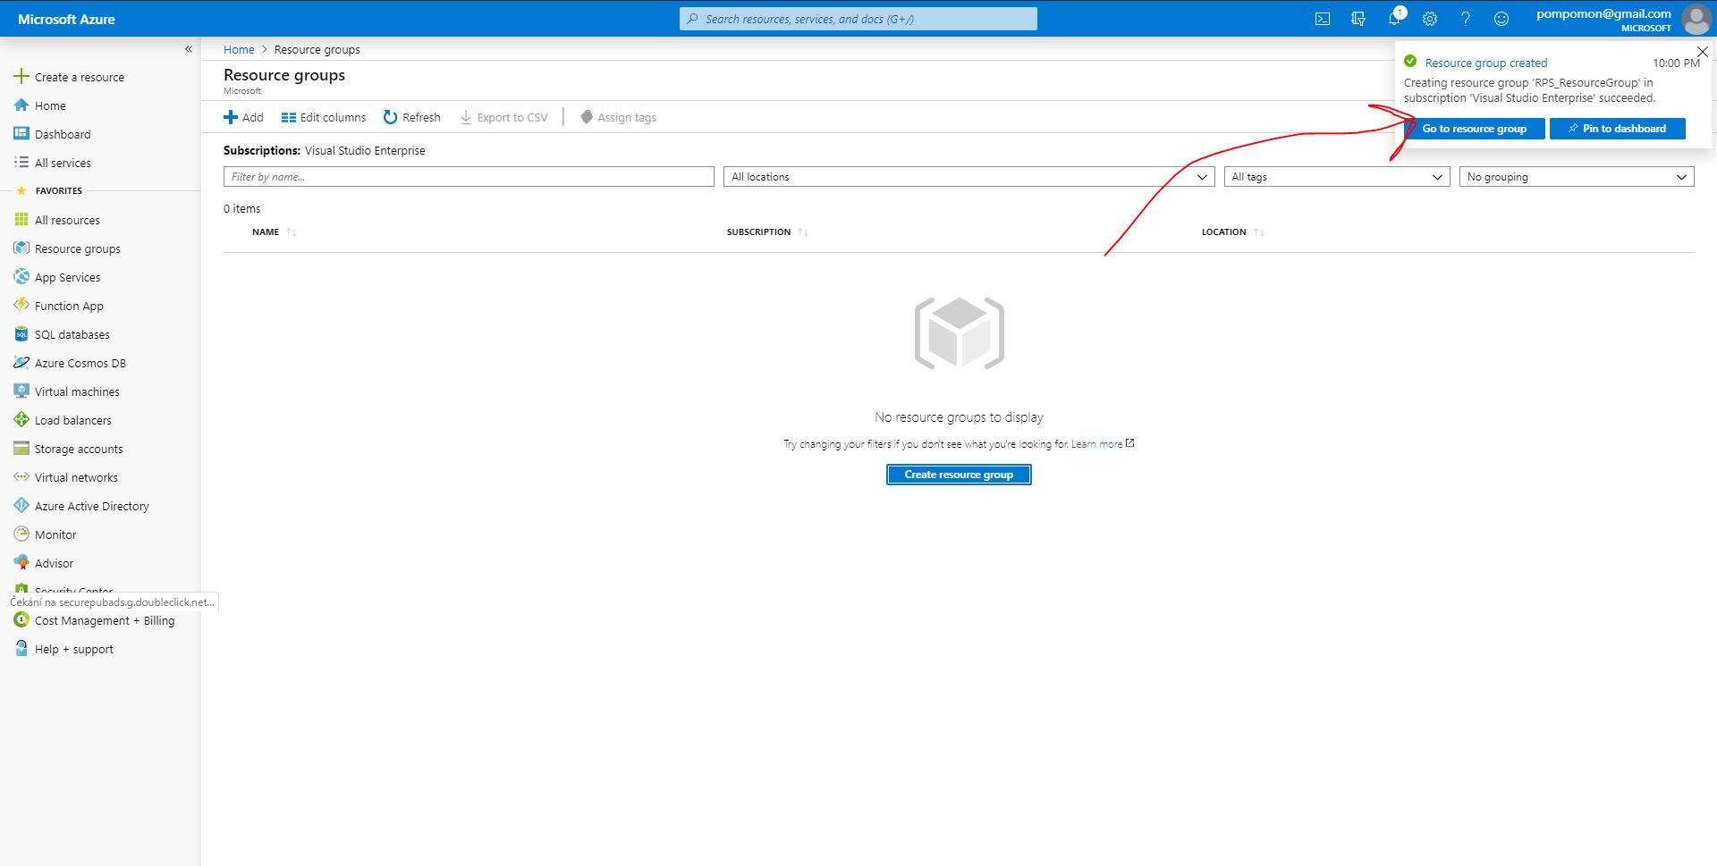Click the Function App lightning icon
The height and width of the screenshot is (866, 1717).
[21, 305]
